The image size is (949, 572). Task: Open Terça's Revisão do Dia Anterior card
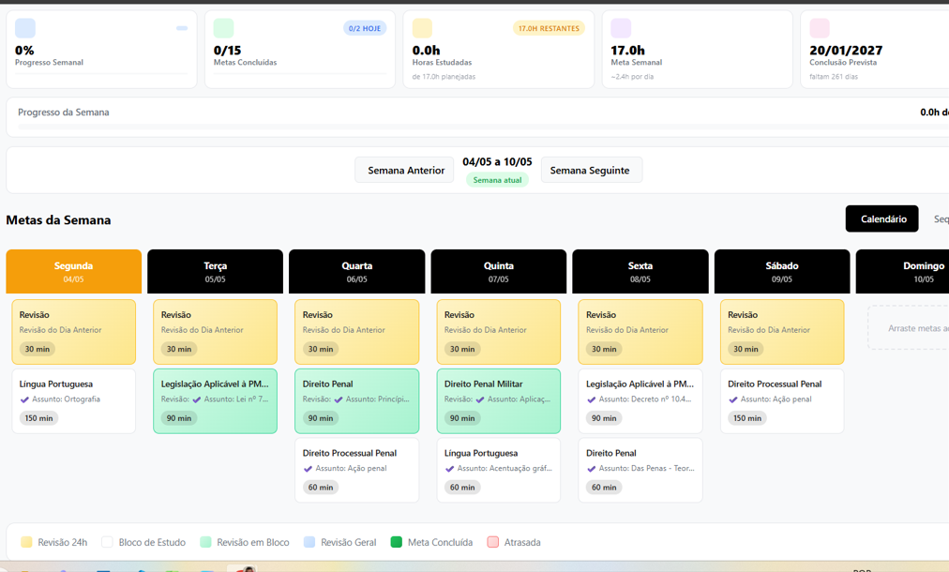coord(216,332)
